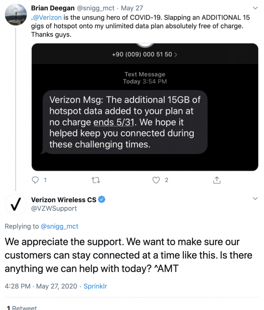
Task: Click the reply speech bubble icon
Action: [x=35, y=180]
